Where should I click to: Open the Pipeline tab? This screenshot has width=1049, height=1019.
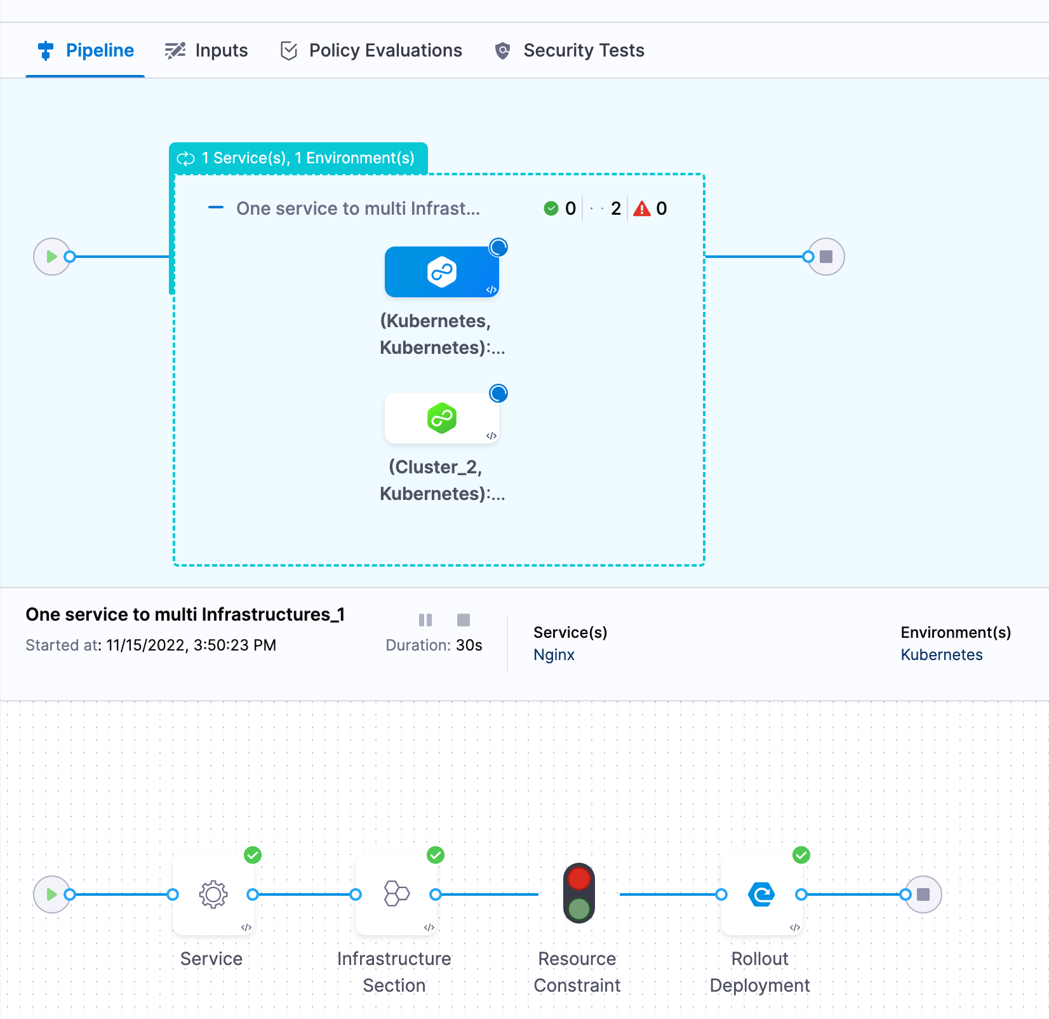tap(86, 51)
